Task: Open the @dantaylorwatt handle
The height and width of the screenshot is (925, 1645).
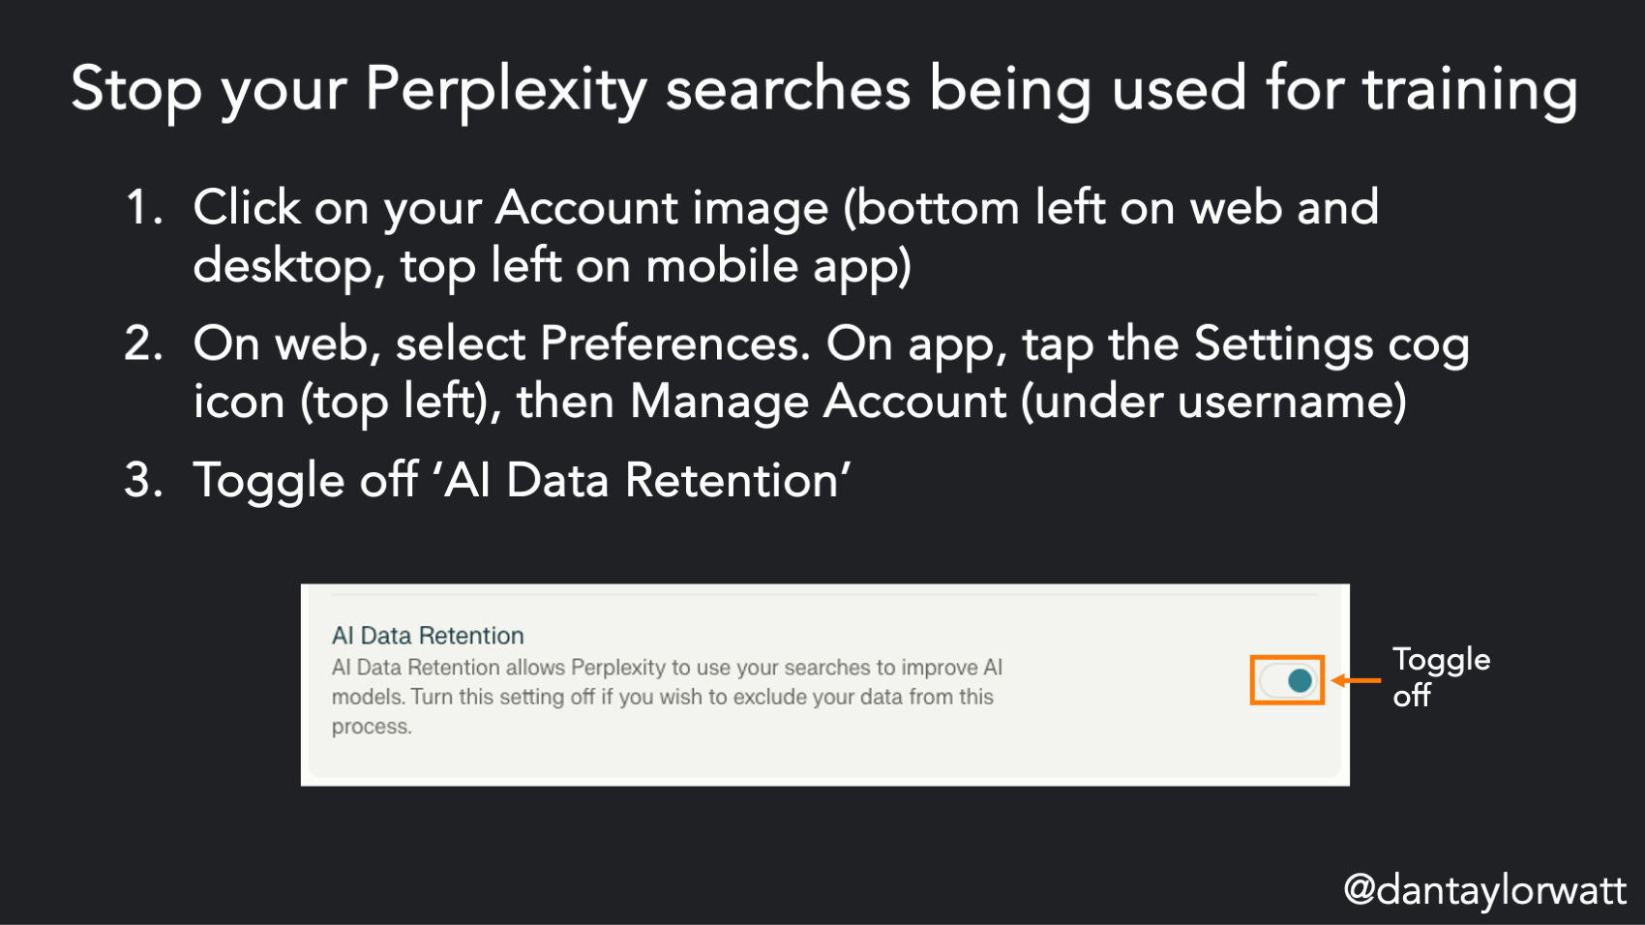Action: point(1485,890)
